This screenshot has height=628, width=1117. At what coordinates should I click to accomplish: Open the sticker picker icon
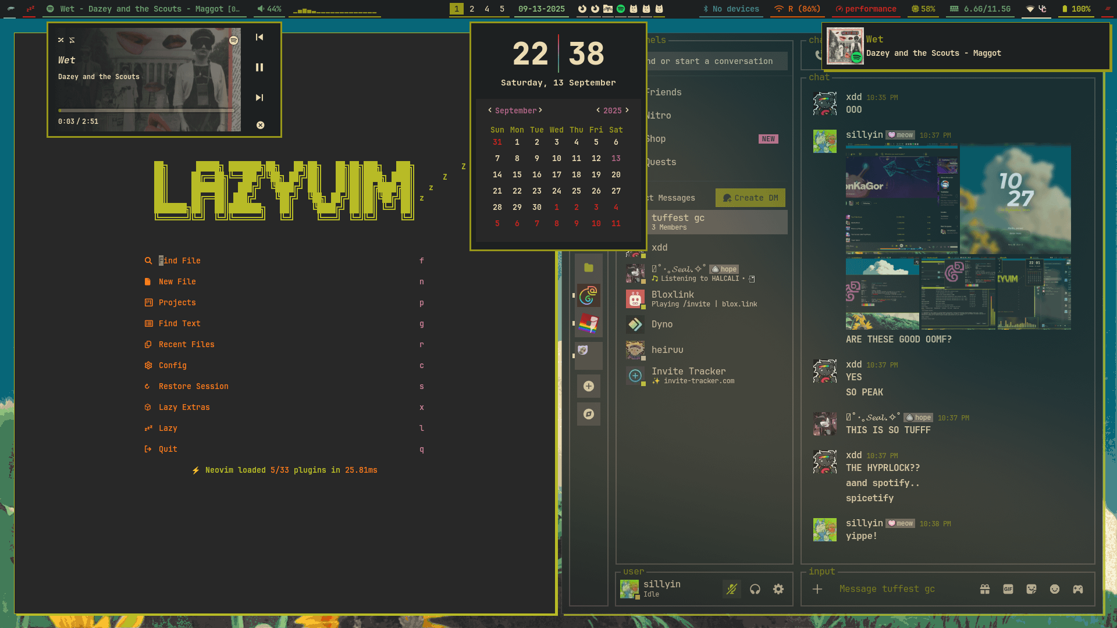pos(1031,589)
